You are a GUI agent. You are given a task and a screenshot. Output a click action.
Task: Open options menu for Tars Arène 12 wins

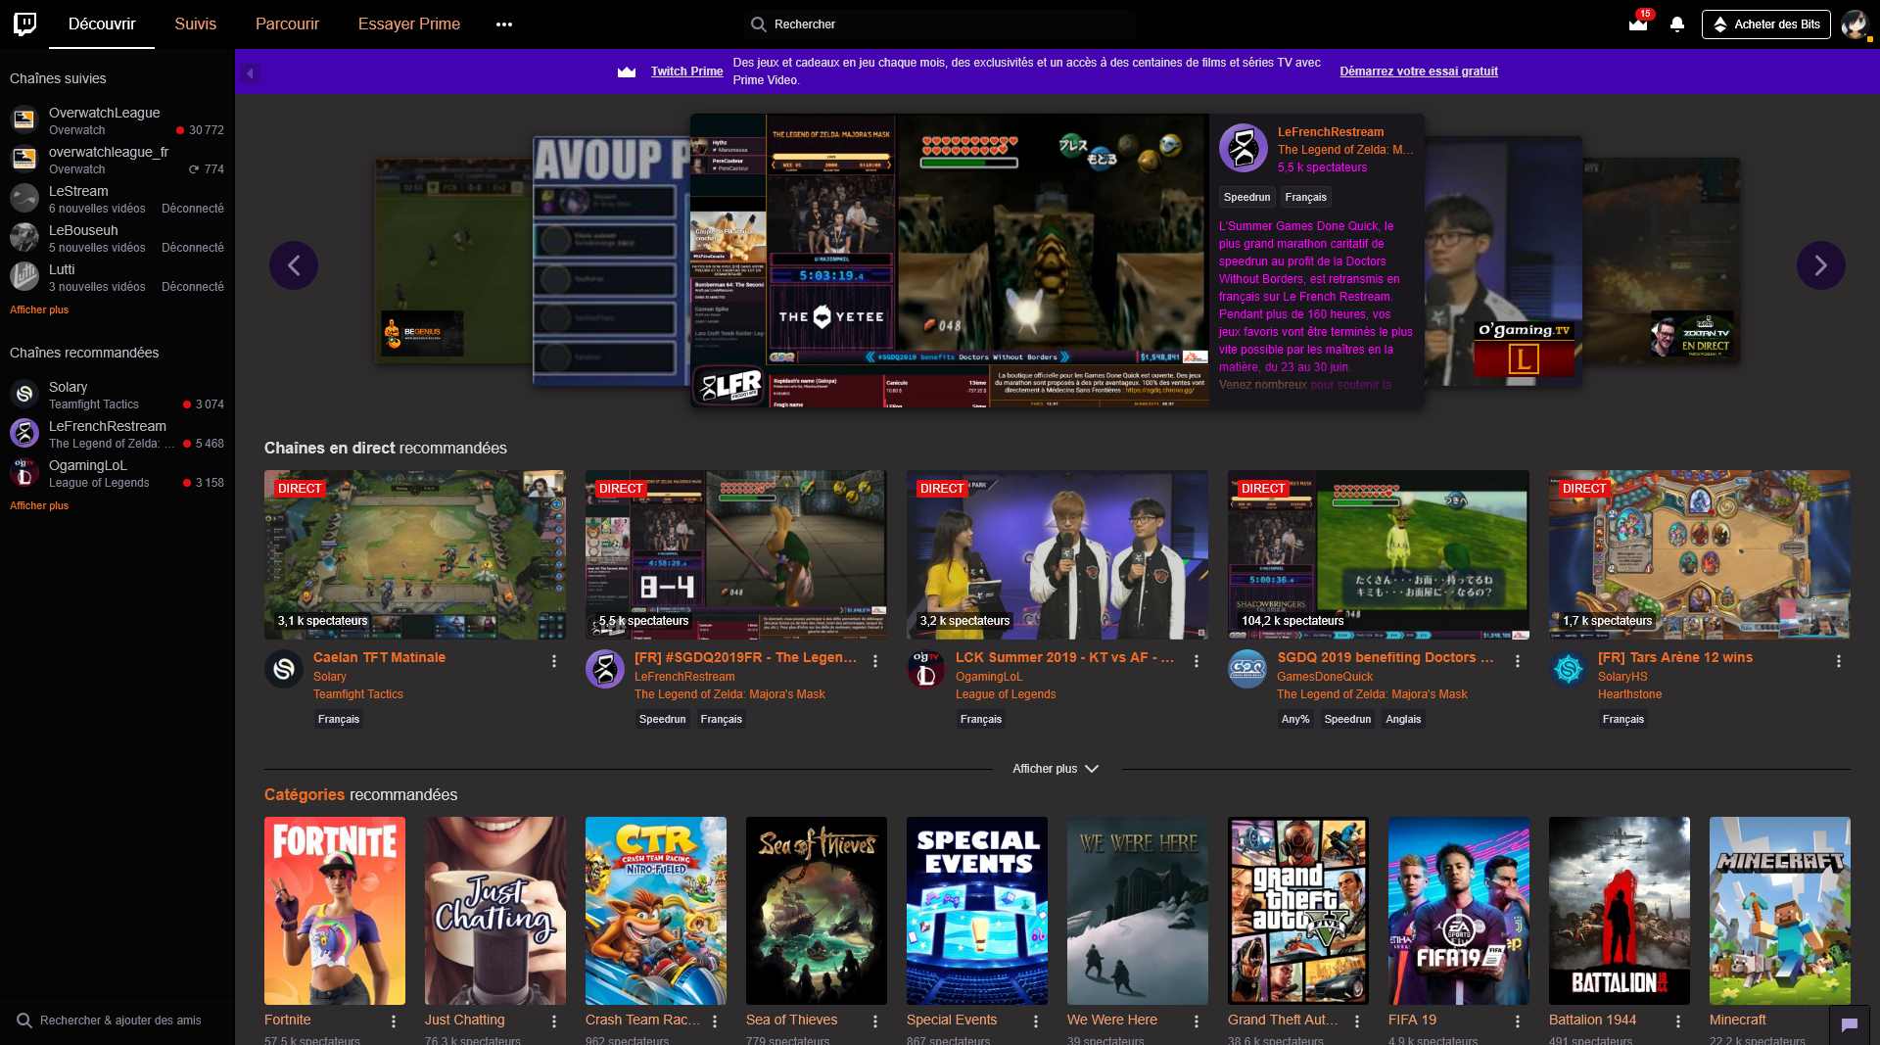pos(1839,661)
